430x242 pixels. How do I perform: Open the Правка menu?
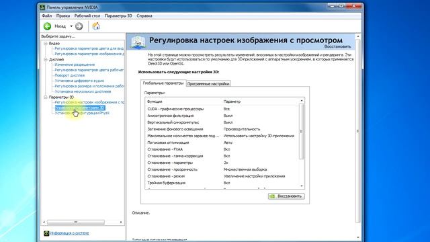[x=62, y=15]
